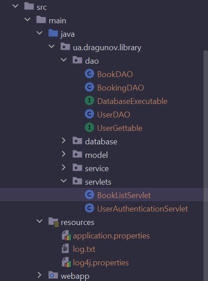Expand the service package
This screenshot has height=281, width=208.
64,168
